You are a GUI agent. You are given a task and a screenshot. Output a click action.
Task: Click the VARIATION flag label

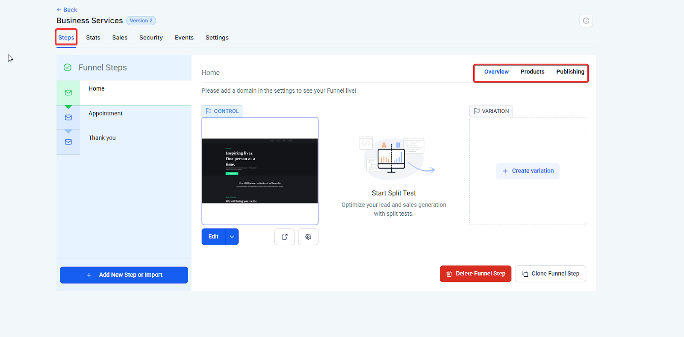click(x=491, y=111)
